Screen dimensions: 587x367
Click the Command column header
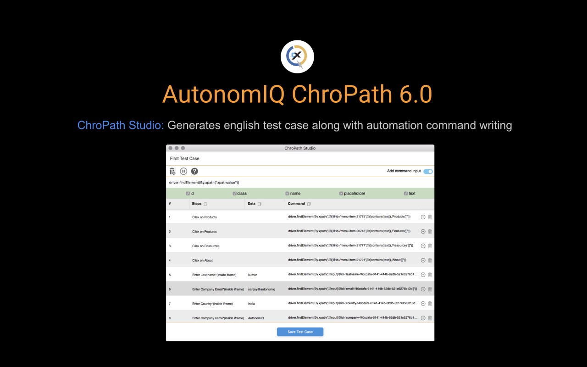point(296,204)
